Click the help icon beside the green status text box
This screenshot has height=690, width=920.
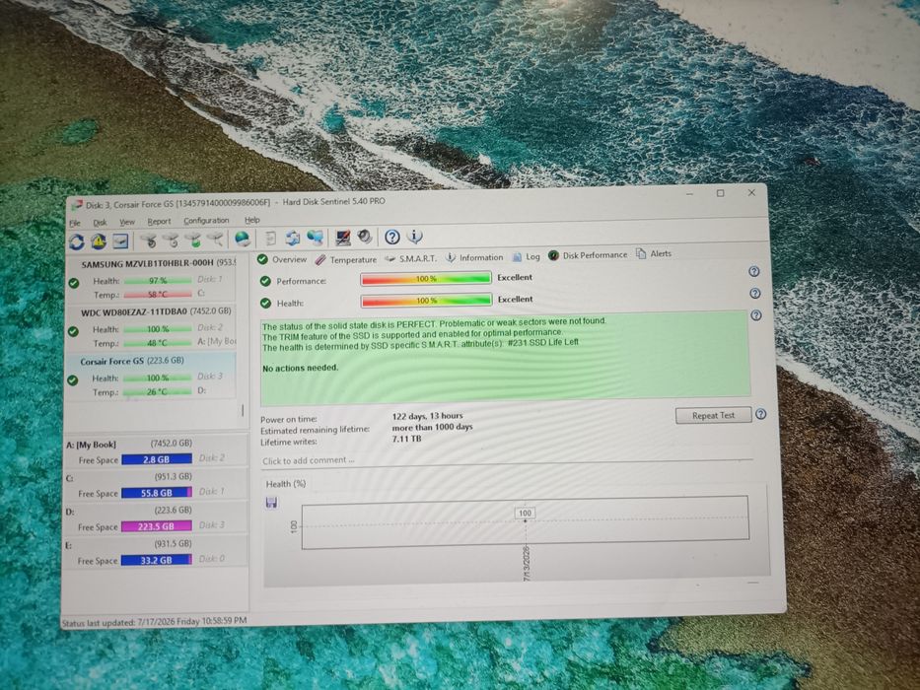pos(756,315)
